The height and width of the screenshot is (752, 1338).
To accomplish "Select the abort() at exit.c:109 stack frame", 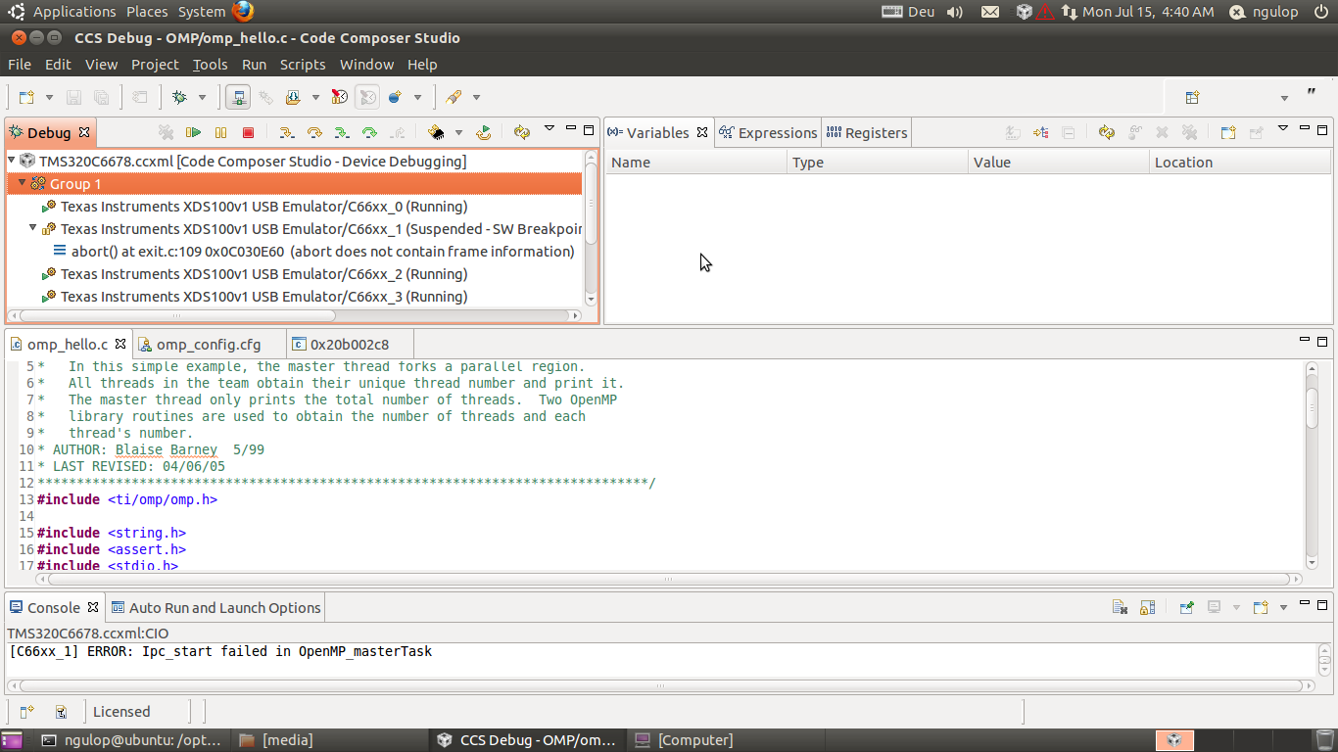I will [x=323, y=252].
